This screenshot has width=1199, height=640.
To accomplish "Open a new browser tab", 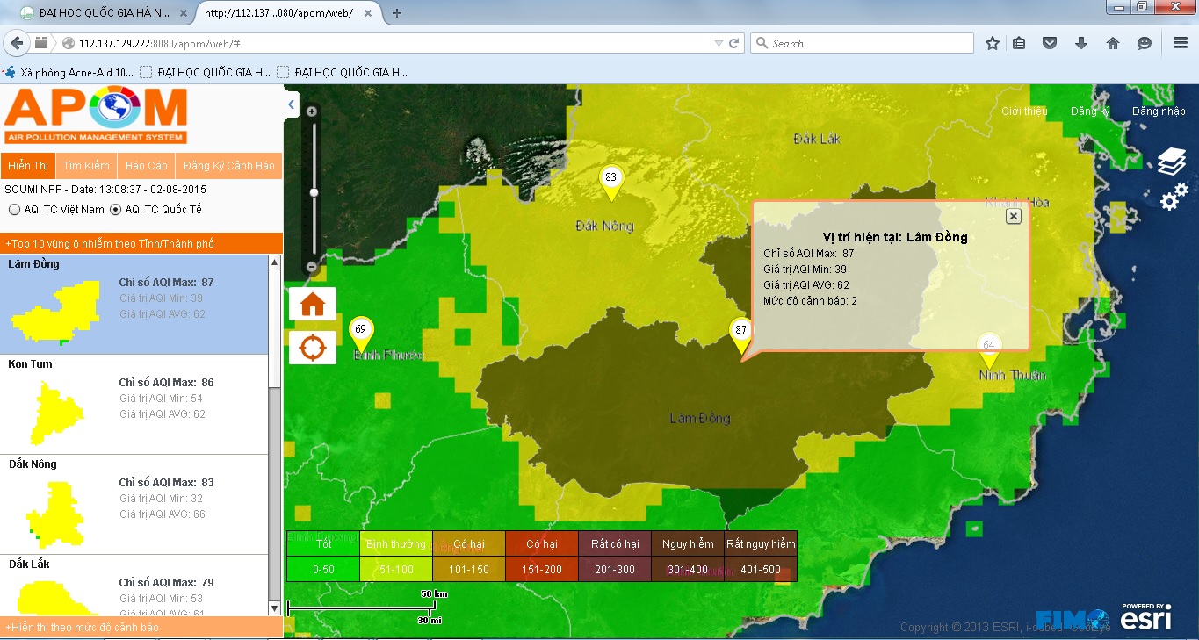I will click(x=397, y=12).
